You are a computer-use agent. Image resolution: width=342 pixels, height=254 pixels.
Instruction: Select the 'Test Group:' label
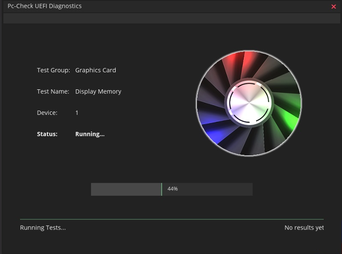click(x=53, y=70)
